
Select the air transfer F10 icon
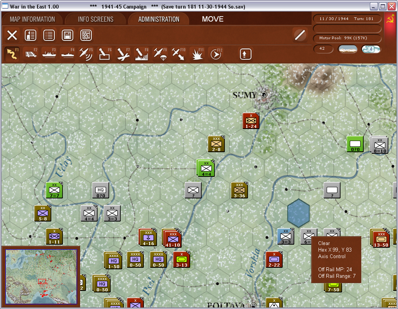(179, 54)
